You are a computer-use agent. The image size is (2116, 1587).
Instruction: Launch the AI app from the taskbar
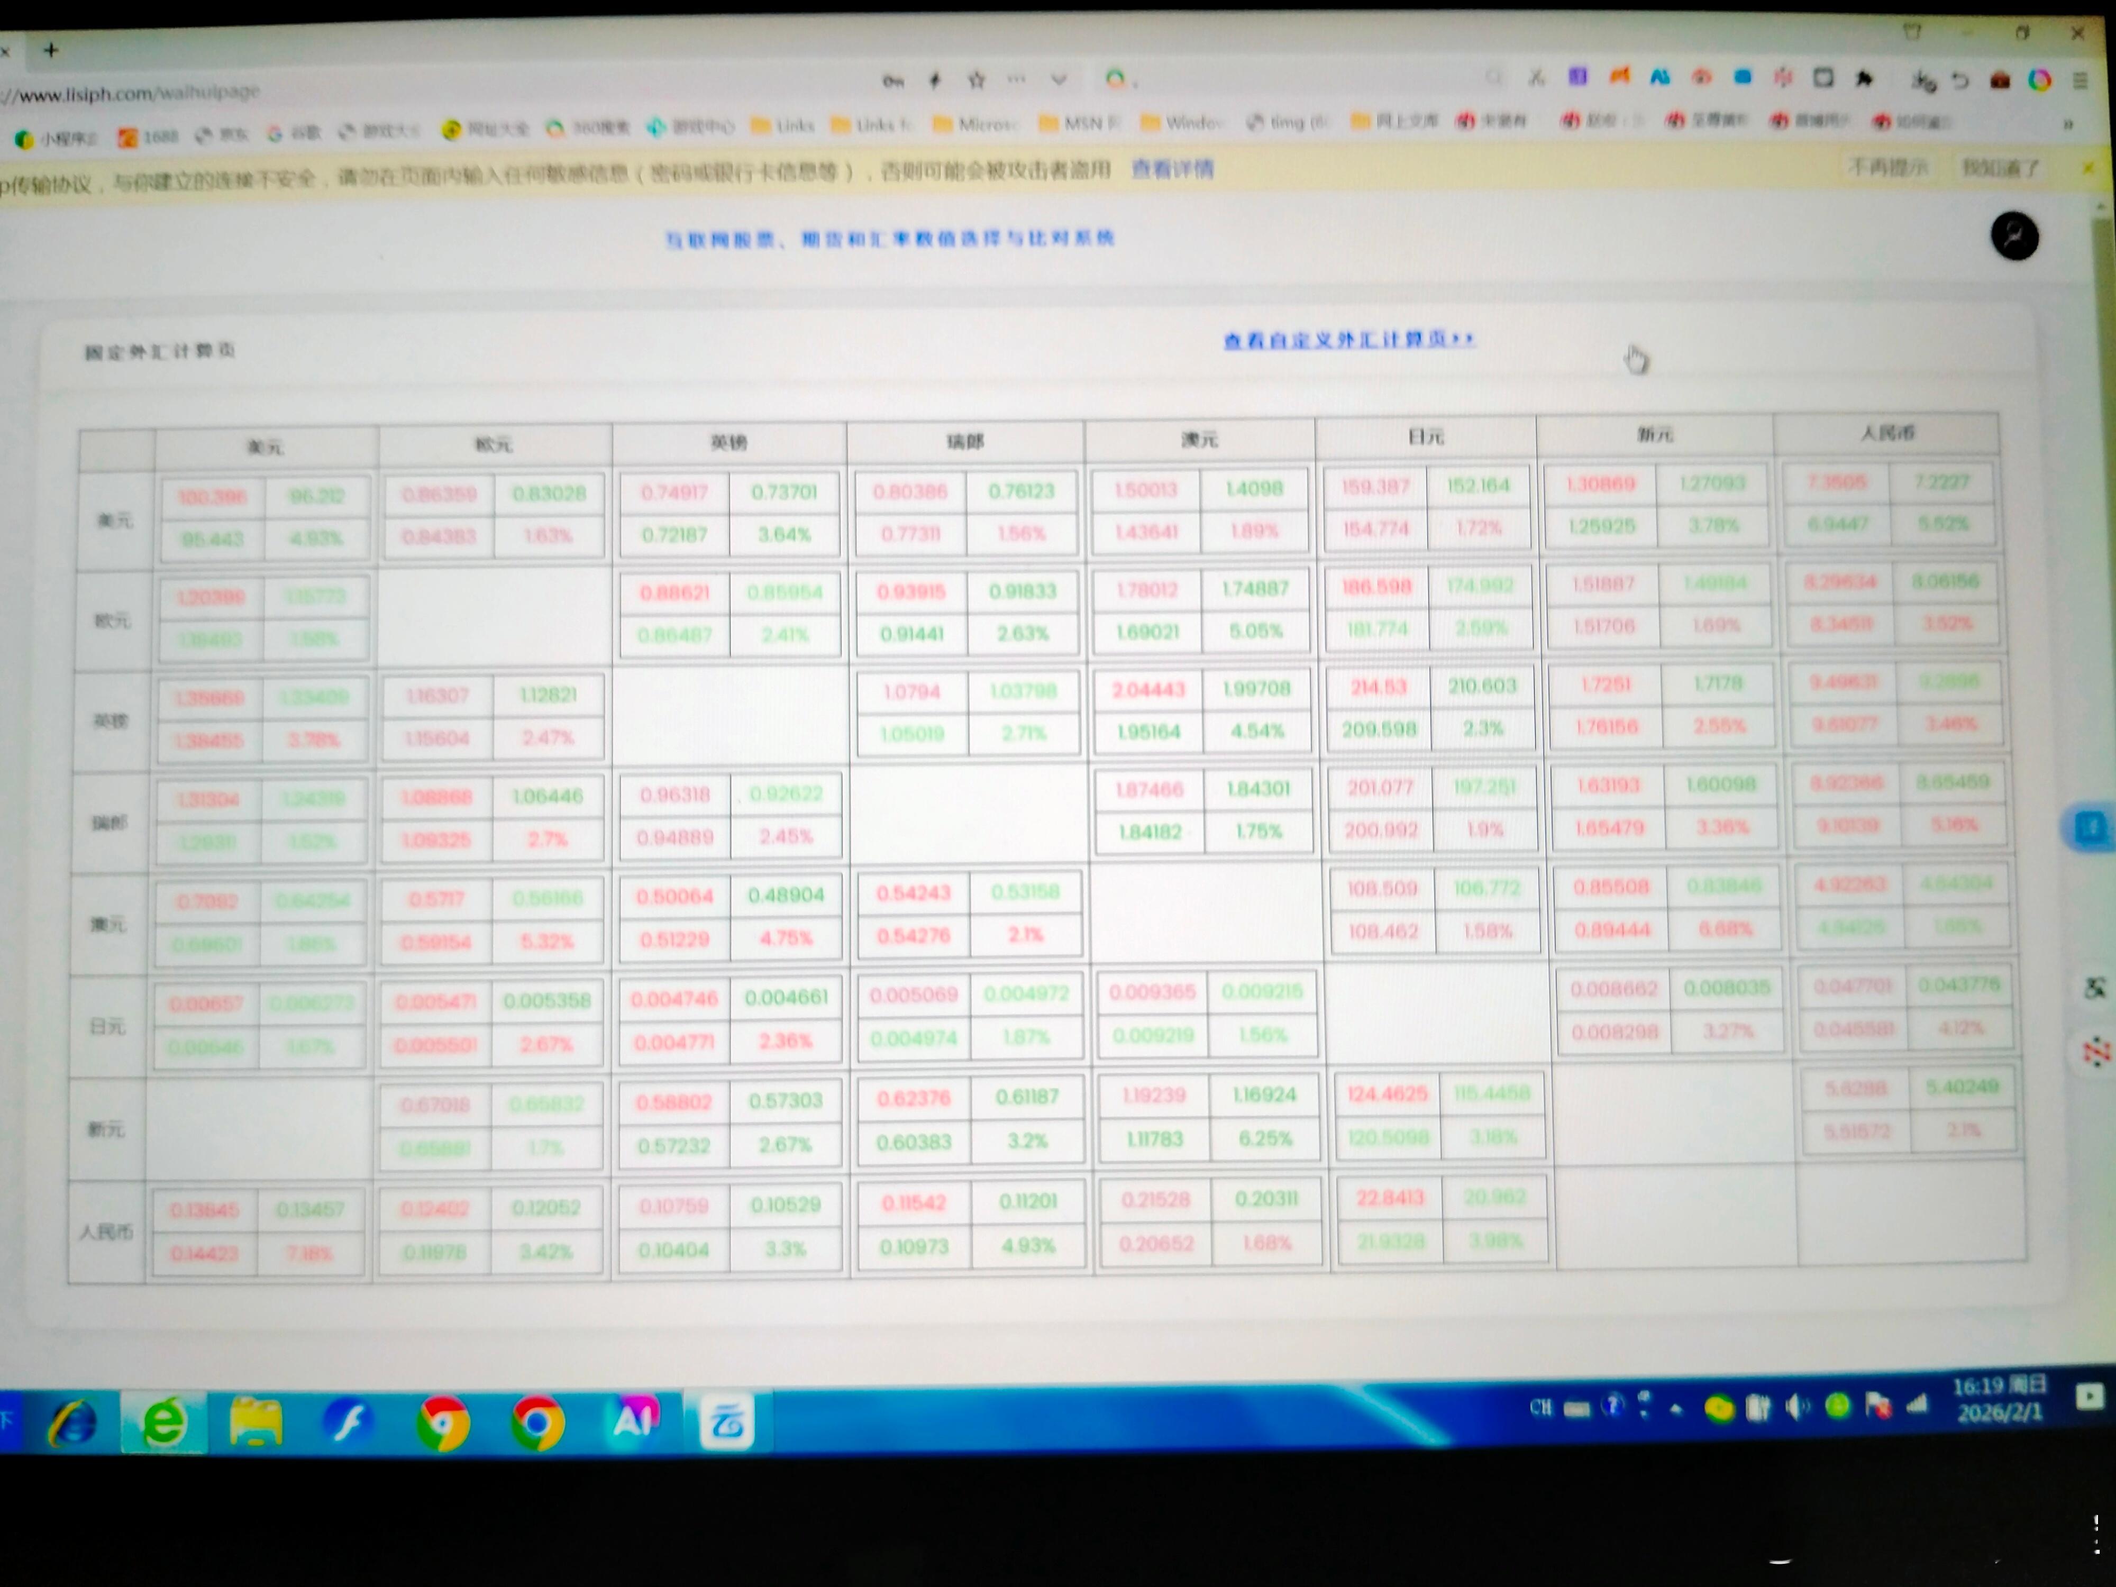point(634,1421)
